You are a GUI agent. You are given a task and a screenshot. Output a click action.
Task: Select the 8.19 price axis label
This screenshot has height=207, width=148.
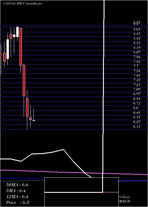137,48
